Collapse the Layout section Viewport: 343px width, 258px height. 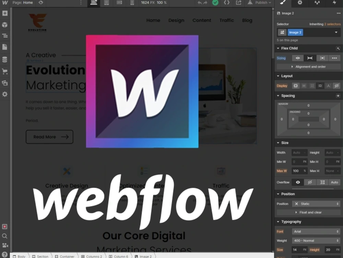[278, 76]
